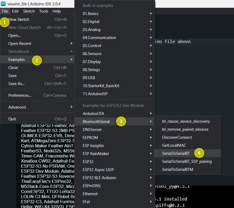Select New Sketch from File menu
Screen dimensions: 234x208
[19, 19]
